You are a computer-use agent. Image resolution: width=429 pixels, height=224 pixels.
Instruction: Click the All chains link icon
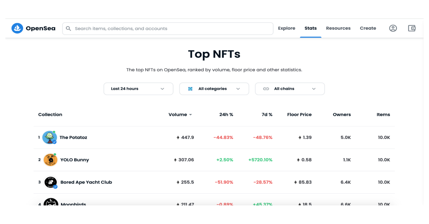pos(266,89)
